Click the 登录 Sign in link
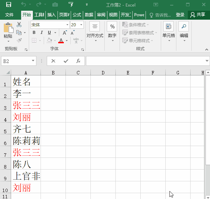Image resolution: width=210 pixels, height=199 pixels. point(180,15)
